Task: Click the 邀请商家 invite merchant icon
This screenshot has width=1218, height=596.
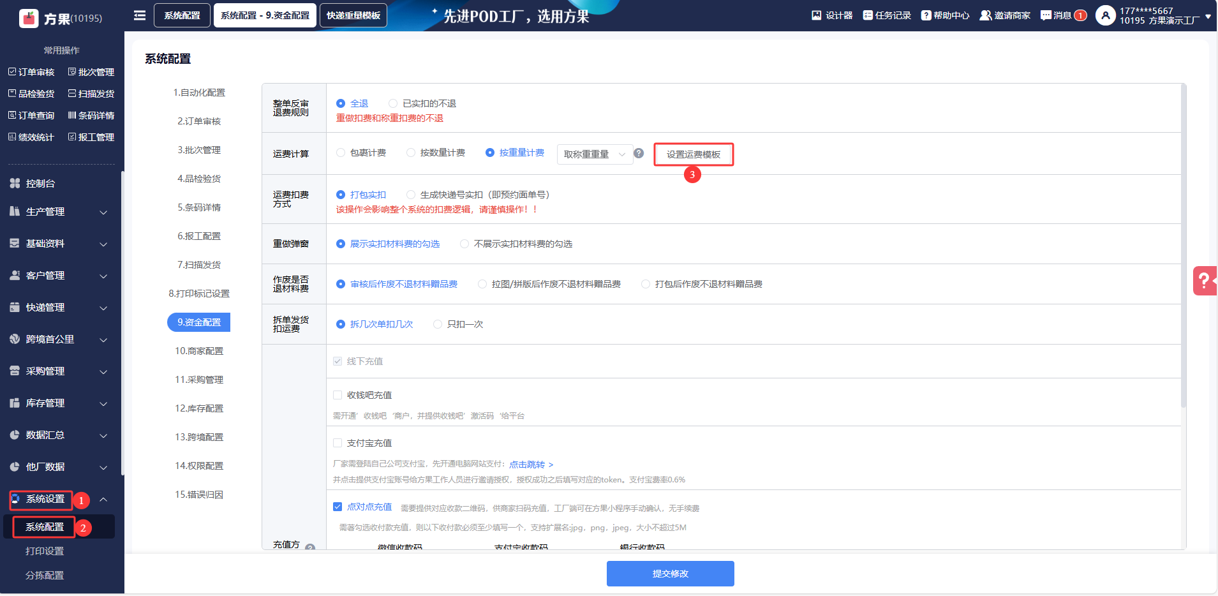Action: pyautogui.click(x=986, y=15)
